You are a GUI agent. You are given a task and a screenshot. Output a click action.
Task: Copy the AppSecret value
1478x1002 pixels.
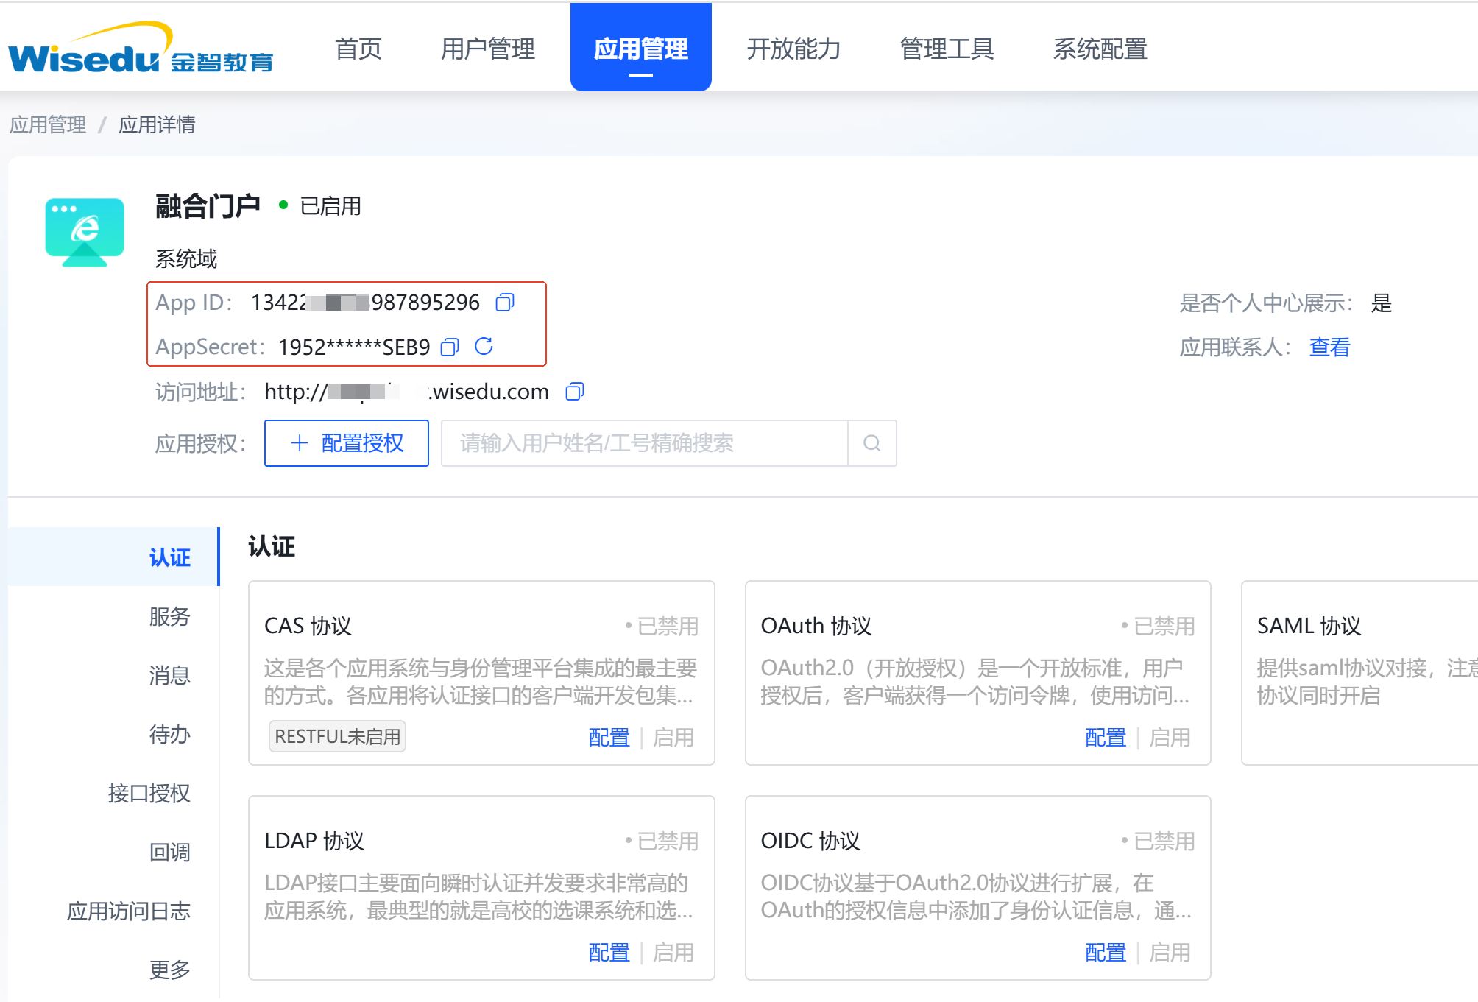(450, 347)
